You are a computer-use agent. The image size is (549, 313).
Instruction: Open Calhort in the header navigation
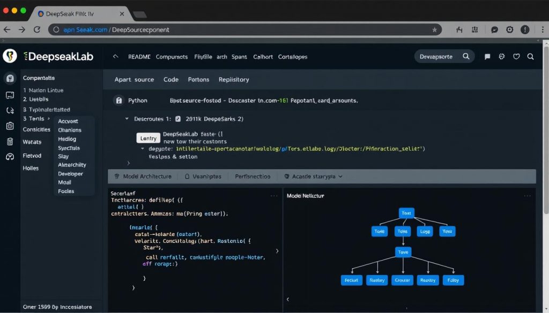(x=263, y=57)
